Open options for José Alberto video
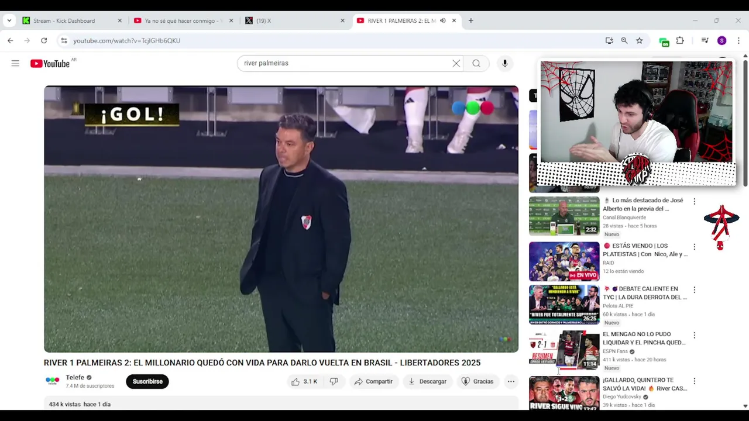Viewport: 749px width, 421px height. pyautogui.click(x=695, y=201)
